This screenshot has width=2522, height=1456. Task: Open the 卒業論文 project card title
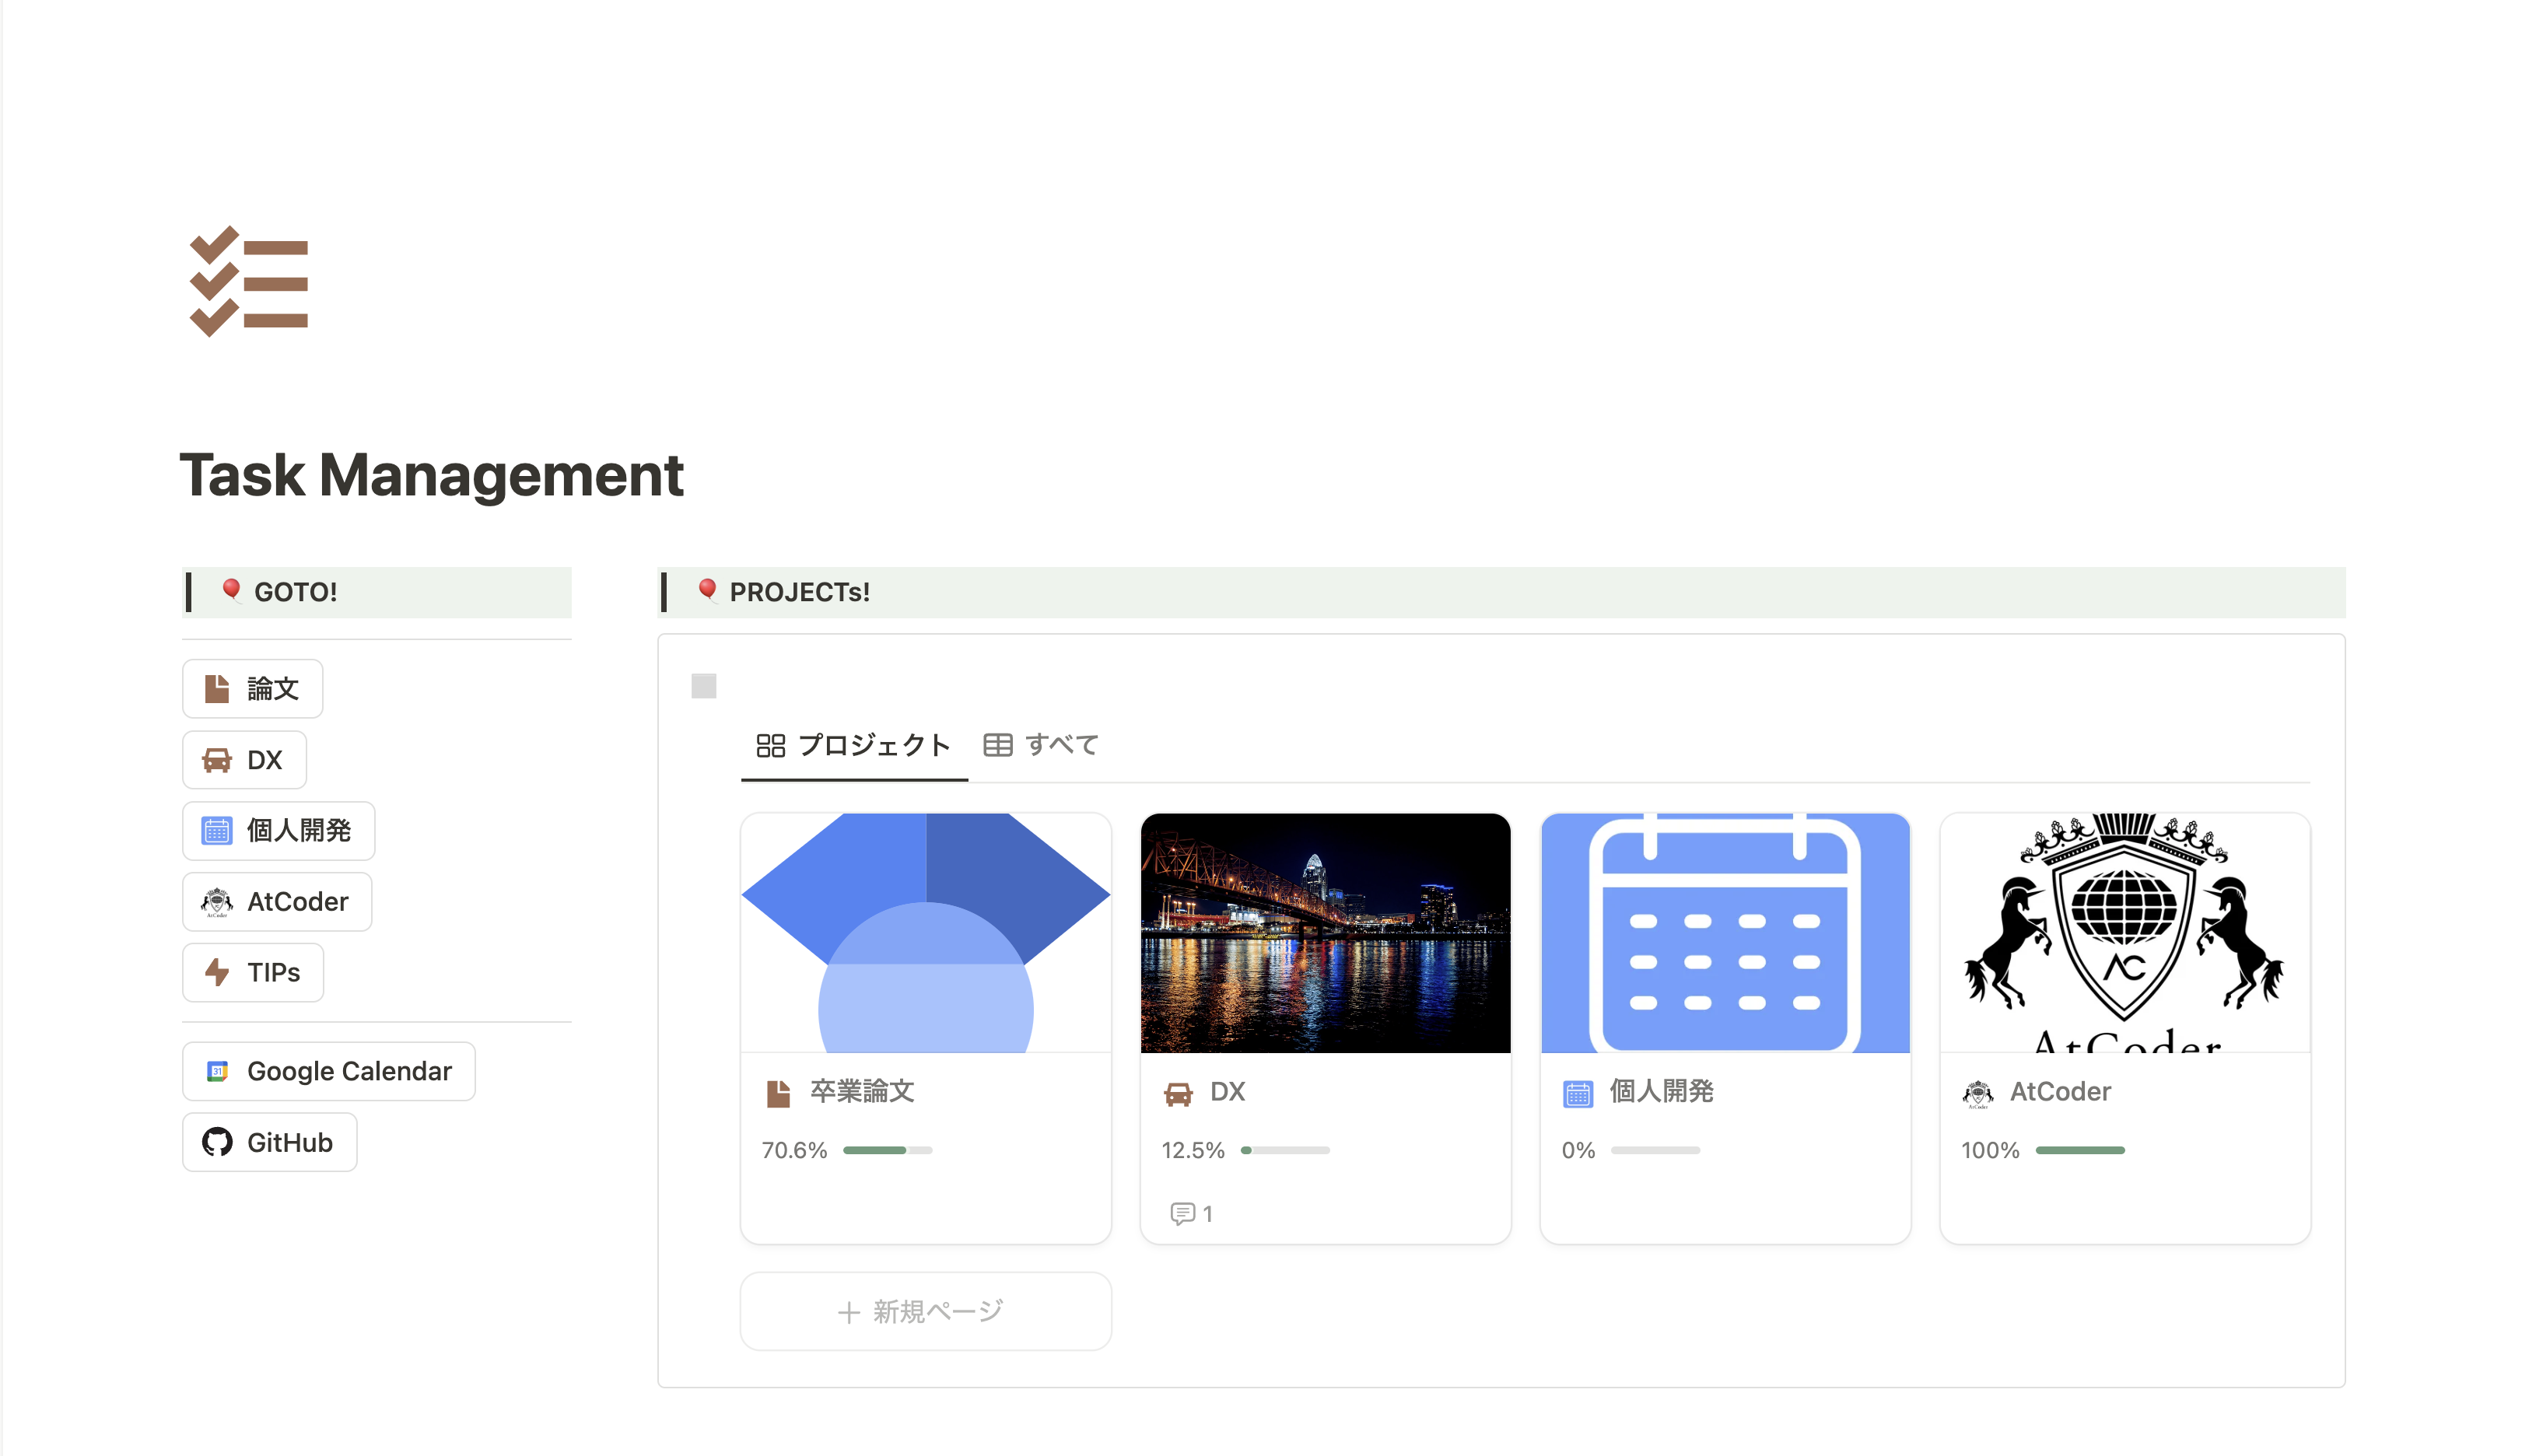pyautogui.click(x=862, y=1091)
